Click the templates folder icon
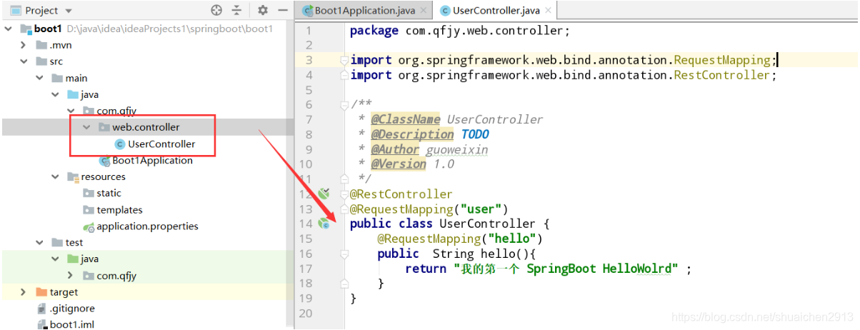860x330 pixels. point(89,210)
